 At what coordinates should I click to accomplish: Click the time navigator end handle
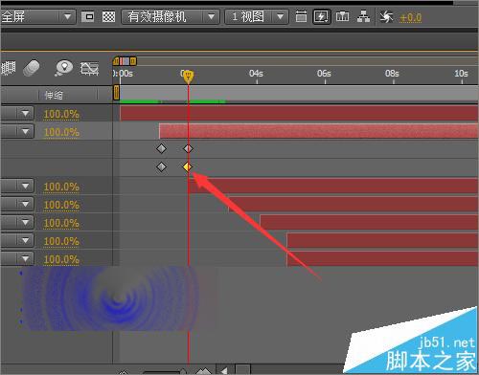pyautogui.click(x=133, y=61)
